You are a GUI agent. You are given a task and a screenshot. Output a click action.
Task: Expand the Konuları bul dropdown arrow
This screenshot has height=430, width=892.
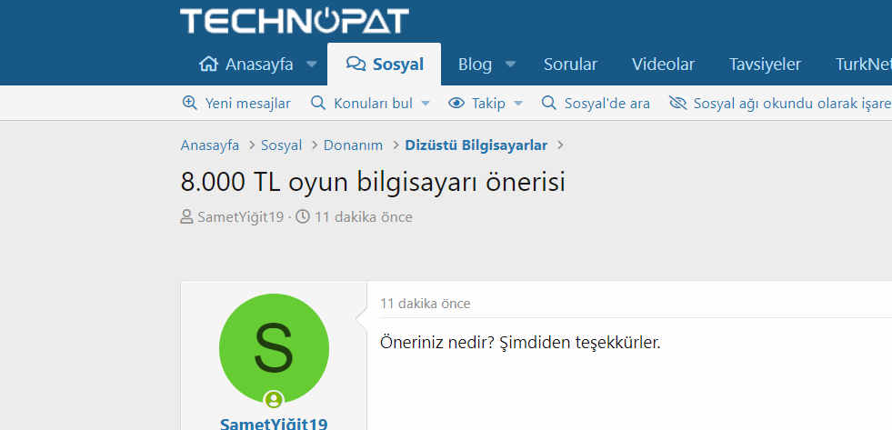pyautogui.click(x=425, y=104)
